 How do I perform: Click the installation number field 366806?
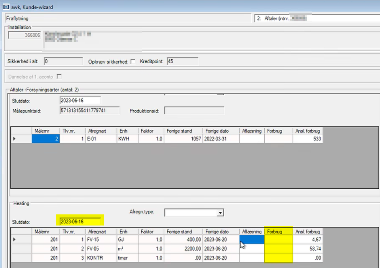coord(24,35)
